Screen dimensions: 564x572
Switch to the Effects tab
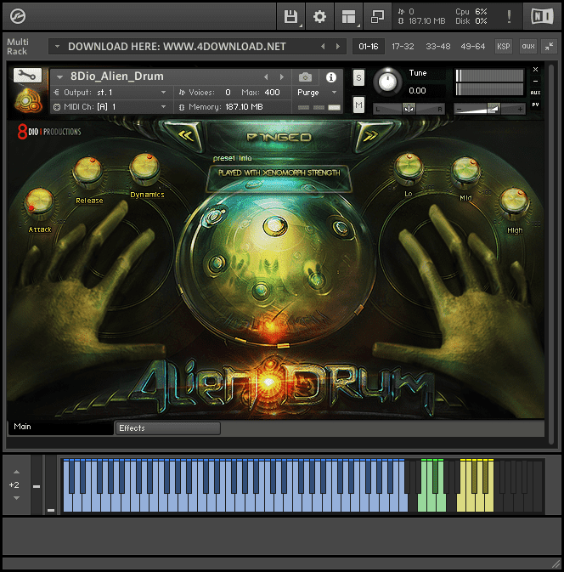pyautogui.click(x=167, y=428)
